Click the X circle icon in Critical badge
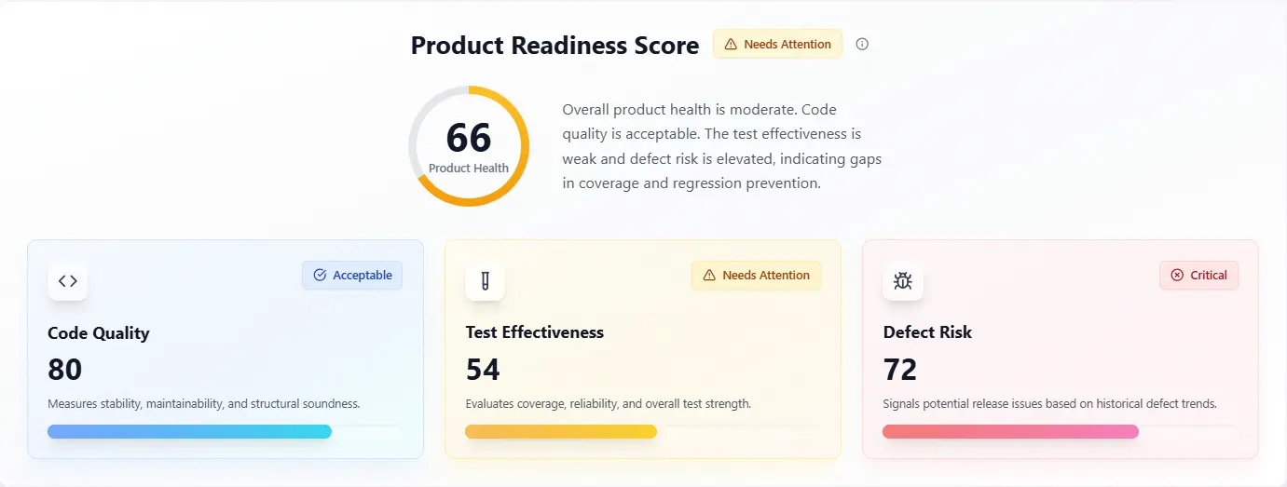The width and height of the screenshot is (1287, 487). [1177, 275]
